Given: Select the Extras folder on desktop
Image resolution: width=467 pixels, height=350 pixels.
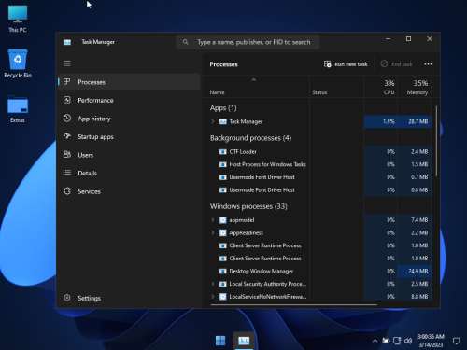Looking at the screenshot, I should click(x=18, y=109).
